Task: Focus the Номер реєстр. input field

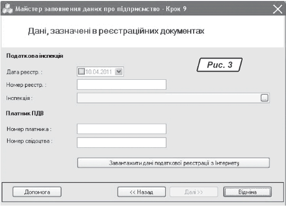Action: [x=122, y=84]
